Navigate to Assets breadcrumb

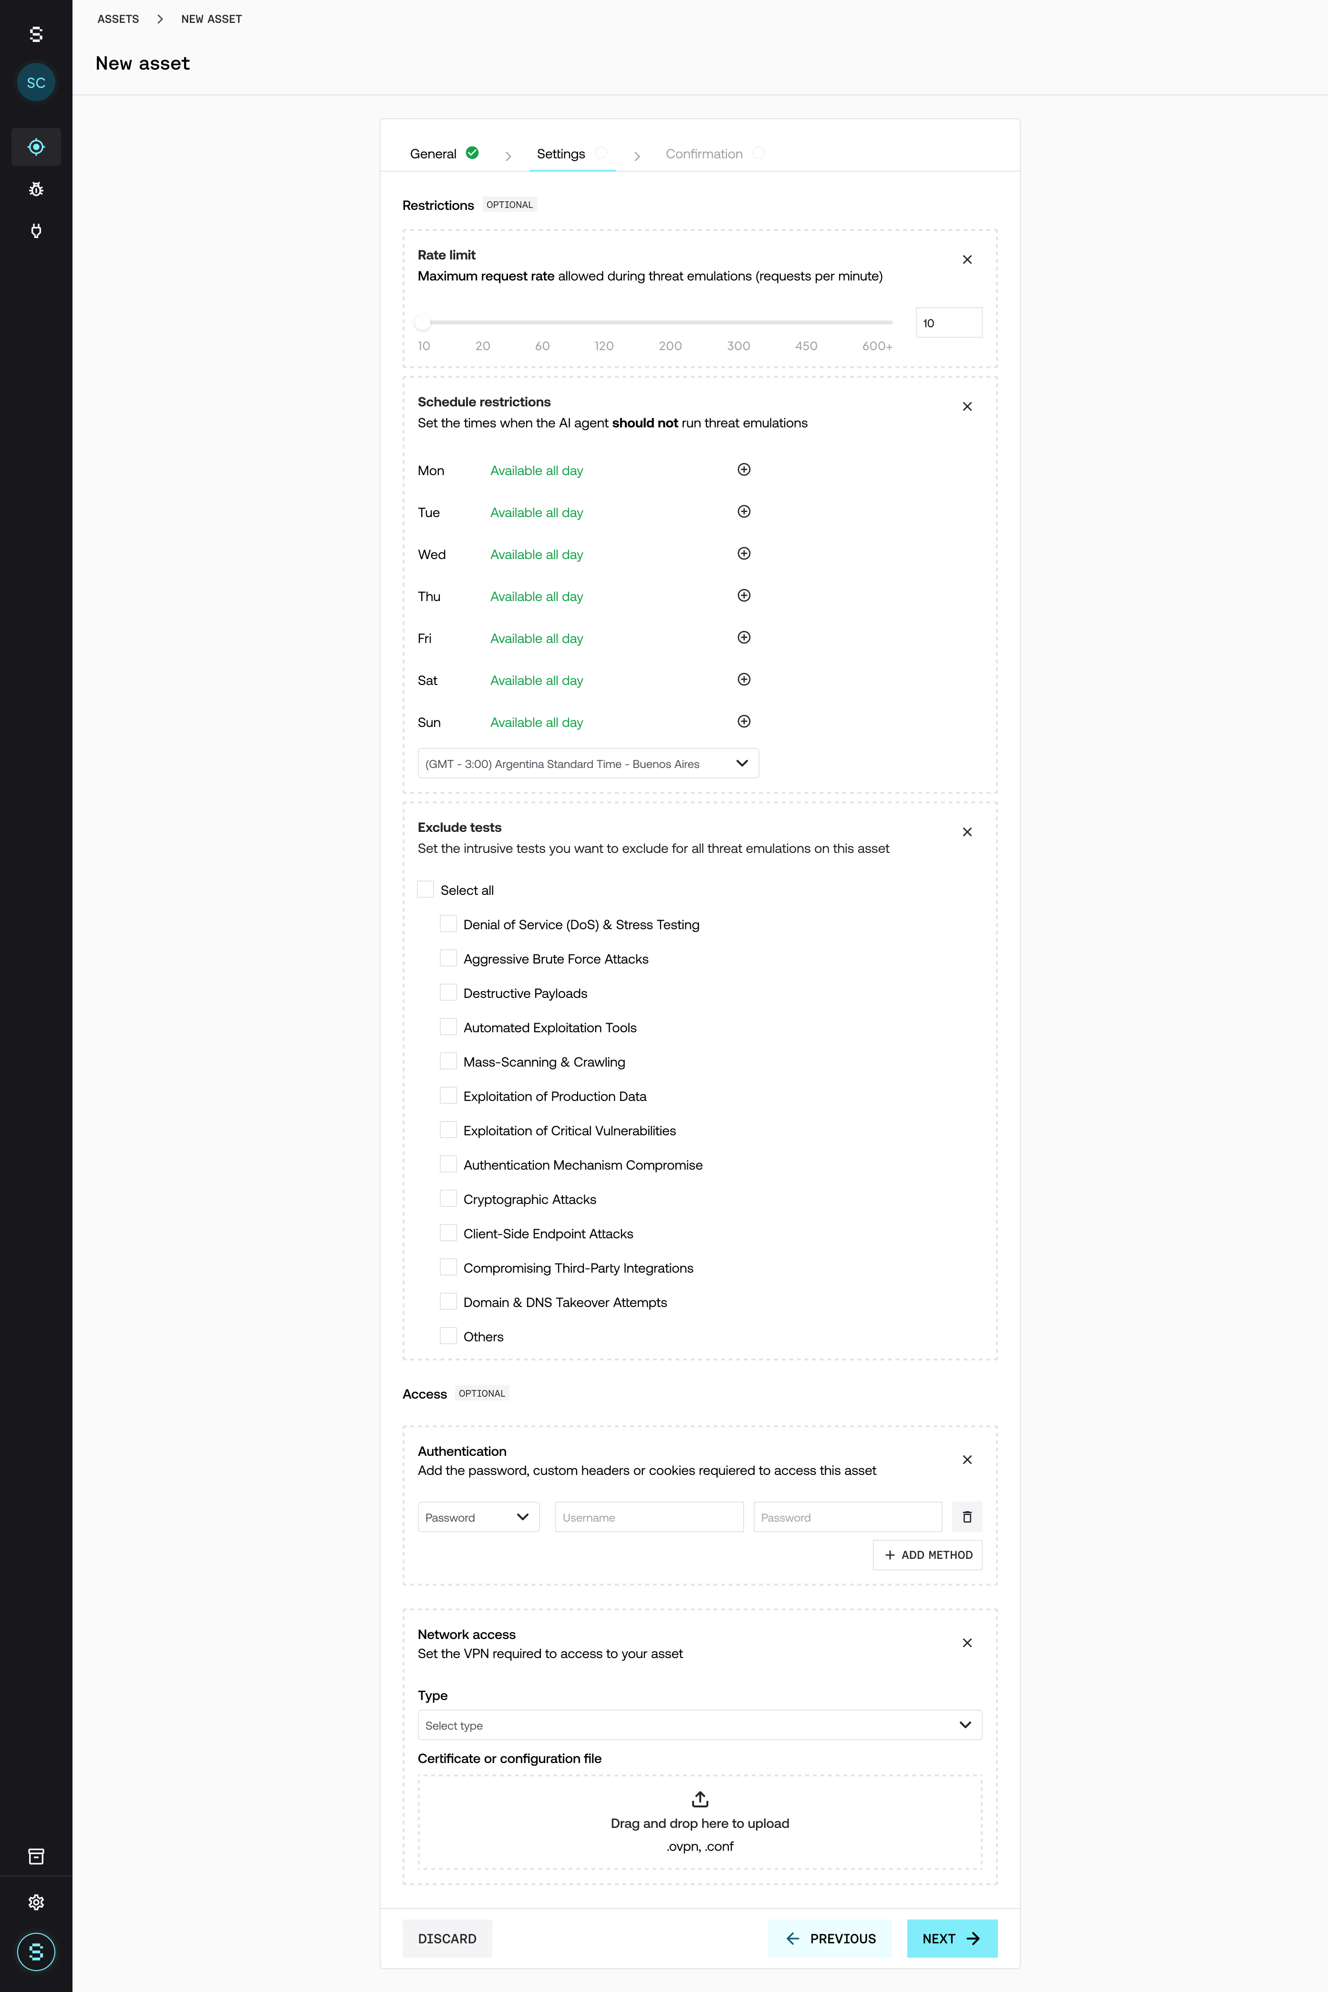(x=118, y=19)
